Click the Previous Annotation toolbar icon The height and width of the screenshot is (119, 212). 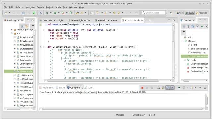point(106,13)
